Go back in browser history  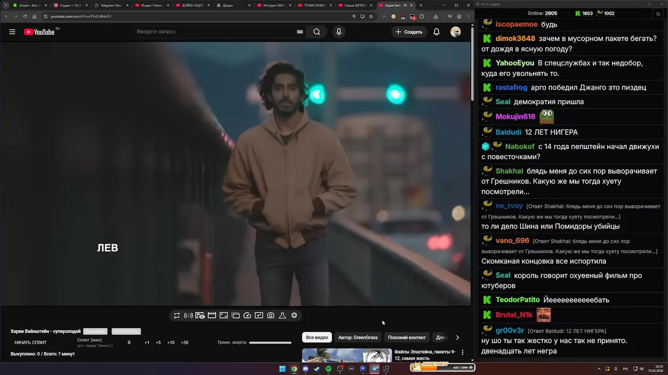pyautogui.click(x=6, y=16)
